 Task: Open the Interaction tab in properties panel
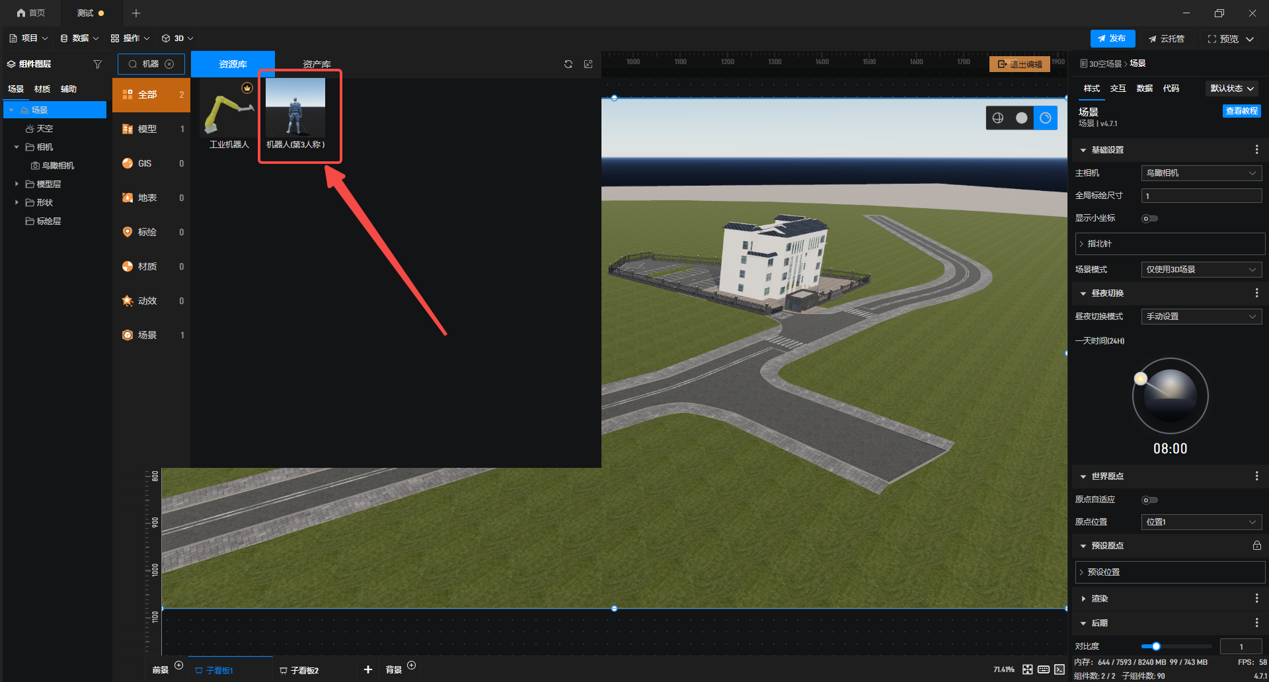click(1118, 89)
